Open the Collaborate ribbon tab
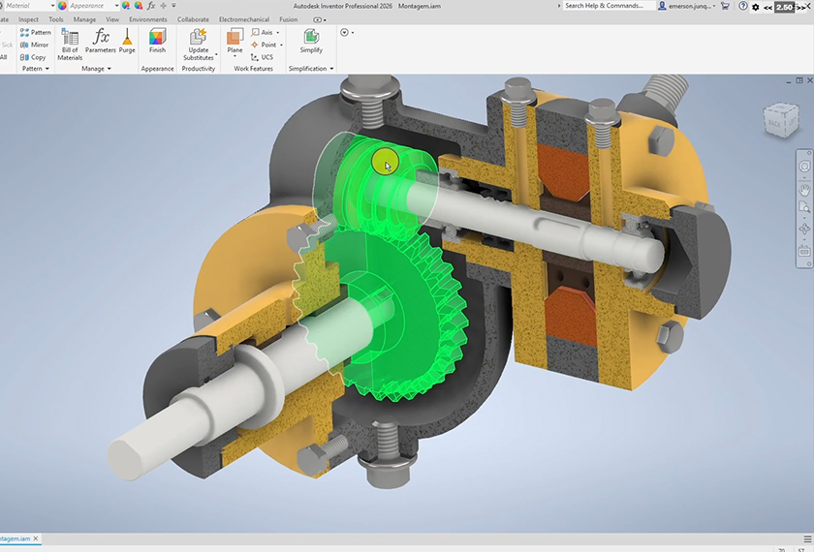This screenshot has width=814, height=552. pos(193,19)
